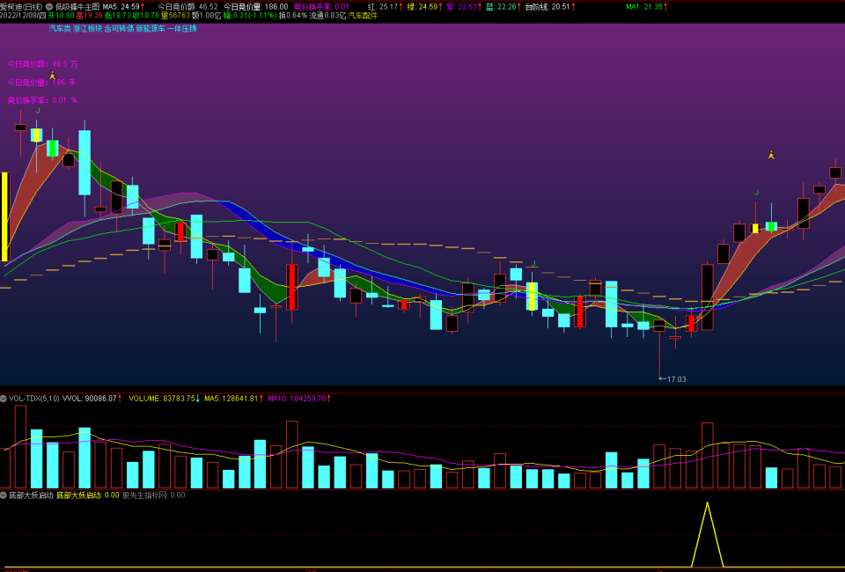Click the high price 高19.26
The width and height of the screenshot is (845, 572).
pos(89,16)
